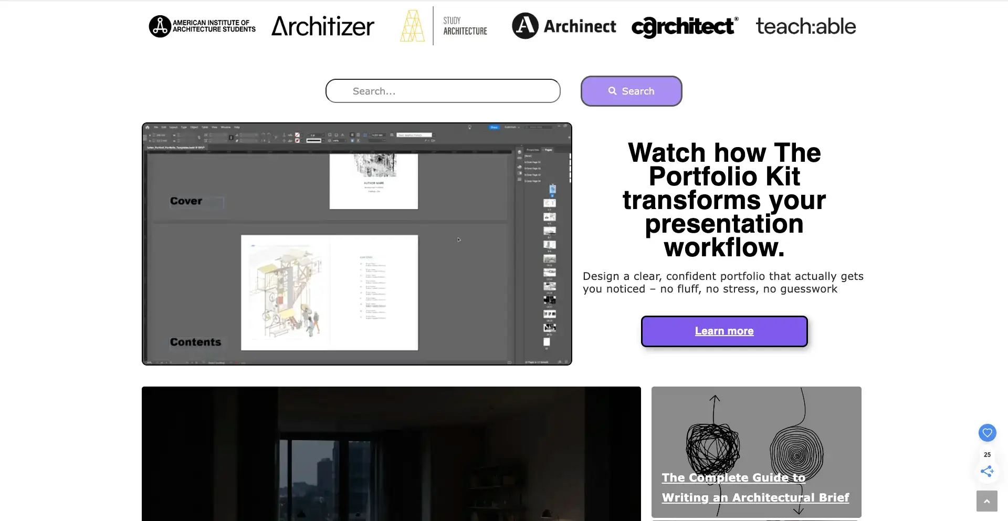Open the Window menu in InDesign's menu bar

click(226, 127)
